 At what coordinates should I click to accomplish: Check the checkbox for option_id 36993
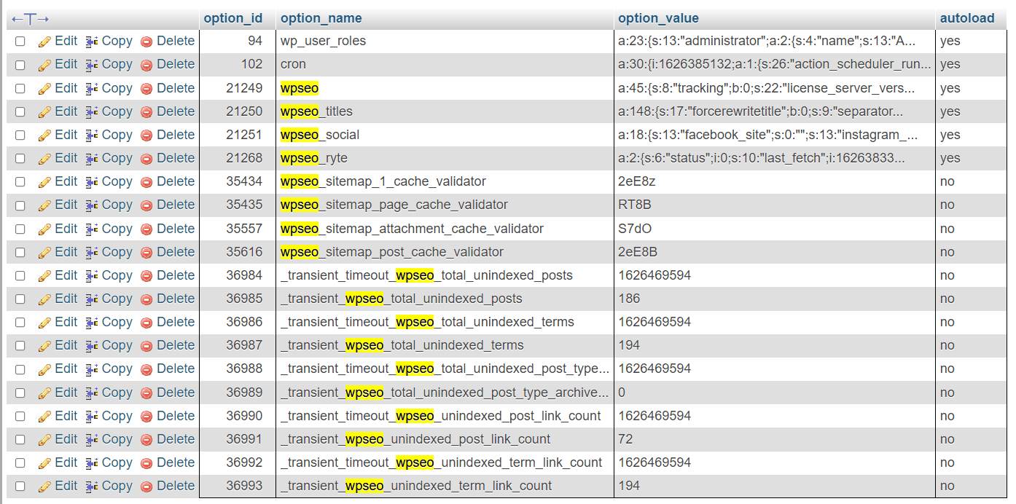(x=20, y=485)
